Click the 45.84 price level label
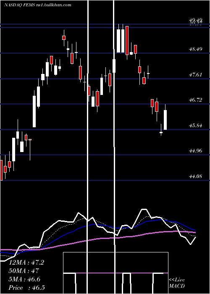210x294 pixels. pos(196,126)
